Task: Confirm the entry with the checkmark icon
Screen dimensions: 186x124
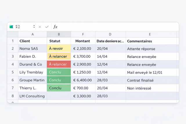Action: 47,27
